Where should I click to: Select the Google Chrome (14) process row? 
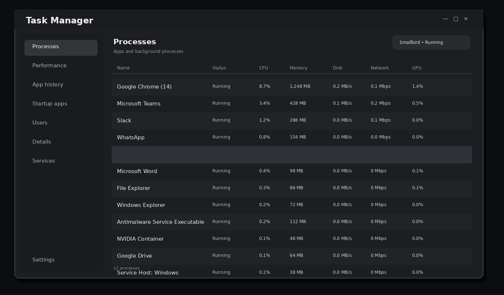coord(292,87)
